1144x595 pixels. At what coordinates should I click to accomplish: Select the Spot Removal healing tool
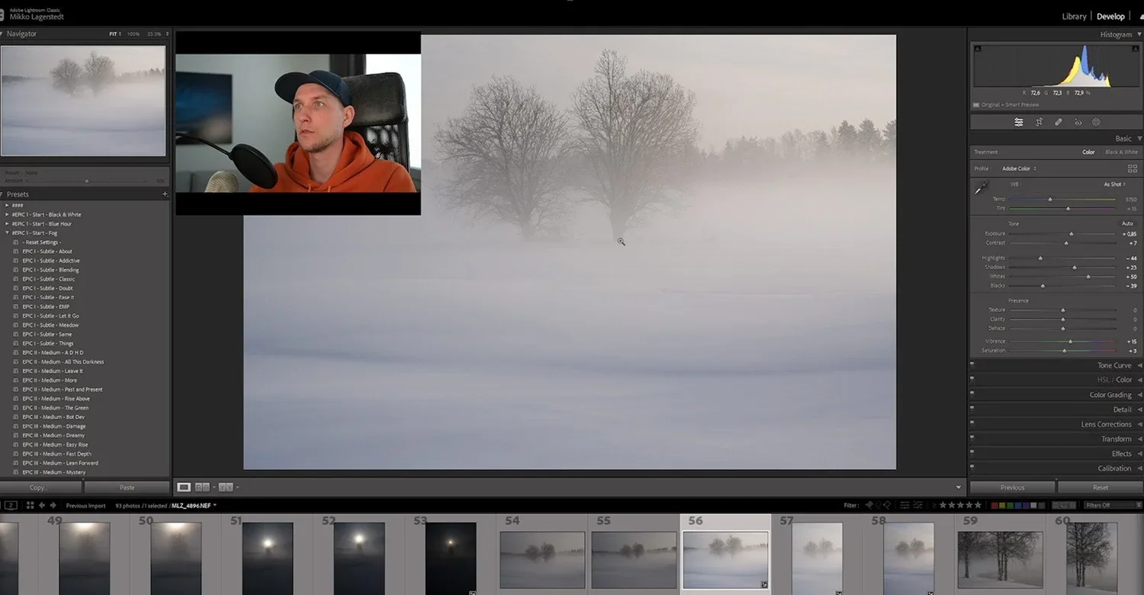coord(1059,122)
